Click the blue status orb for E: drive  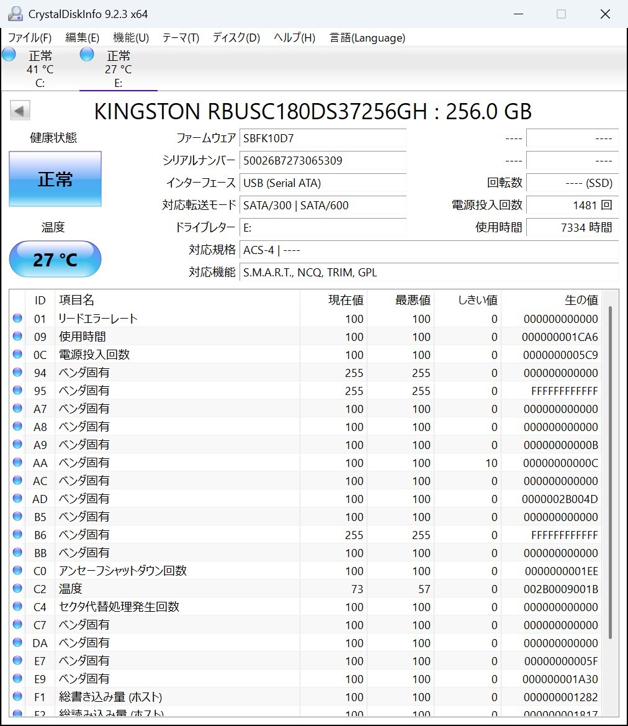click(x=86, y=55)
